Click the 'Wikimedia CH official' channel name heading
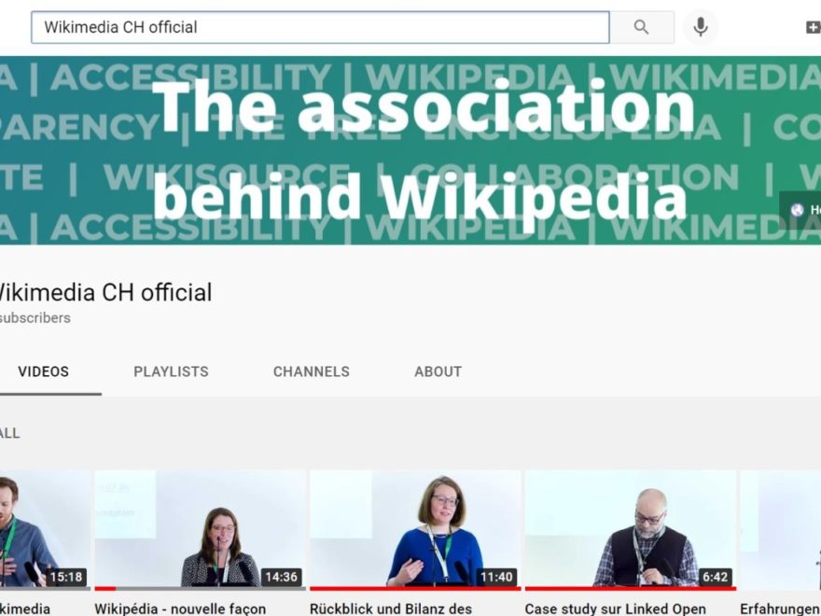 tap(104, 292)
